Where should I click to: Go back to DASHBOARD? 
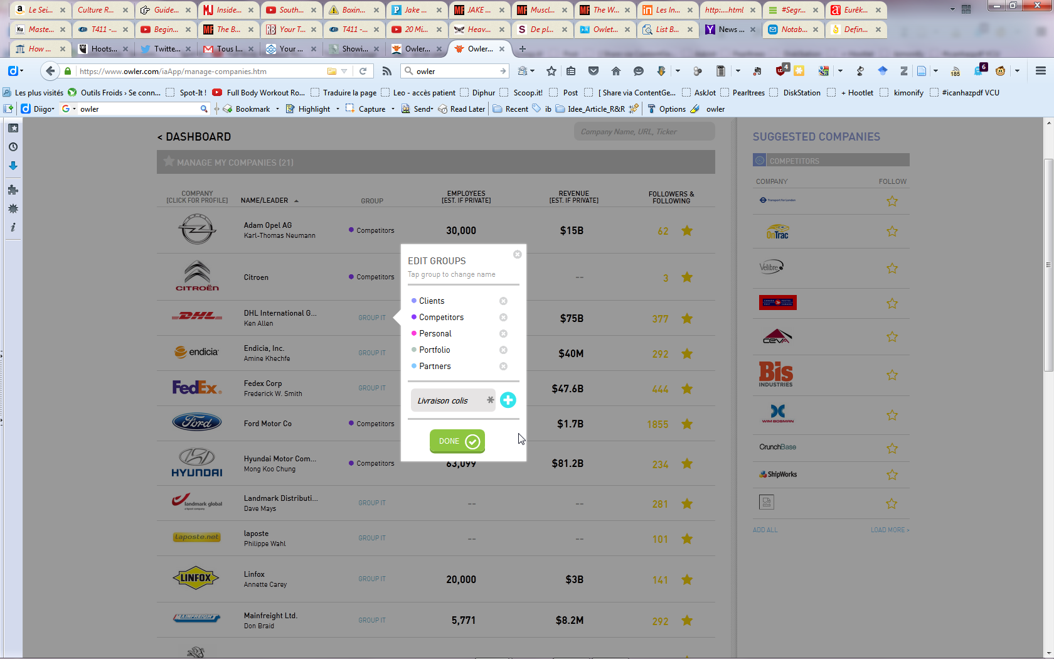tap(194, 137)
